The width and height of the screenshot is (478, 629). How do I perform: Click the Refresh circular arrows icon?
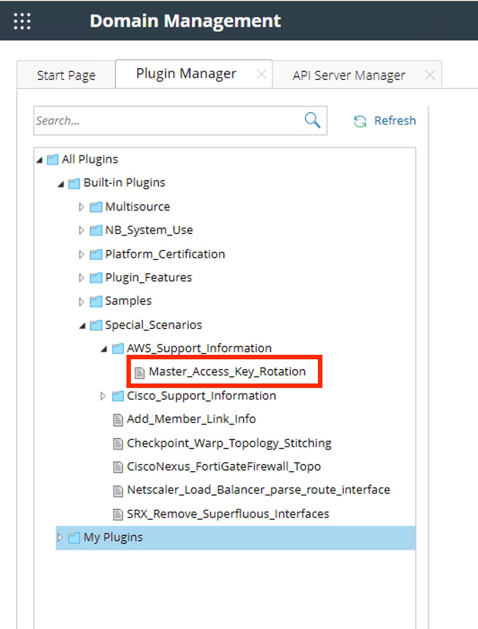click(x=359, y=120)
